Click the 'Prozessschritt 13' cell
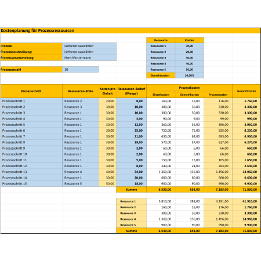The image size is (261, 261). (x=31, y=172)
